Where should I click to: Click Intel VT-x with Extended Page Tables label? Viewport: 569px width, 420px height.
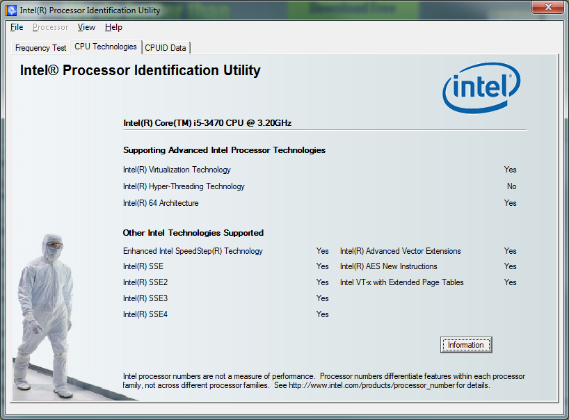point(402,282)
